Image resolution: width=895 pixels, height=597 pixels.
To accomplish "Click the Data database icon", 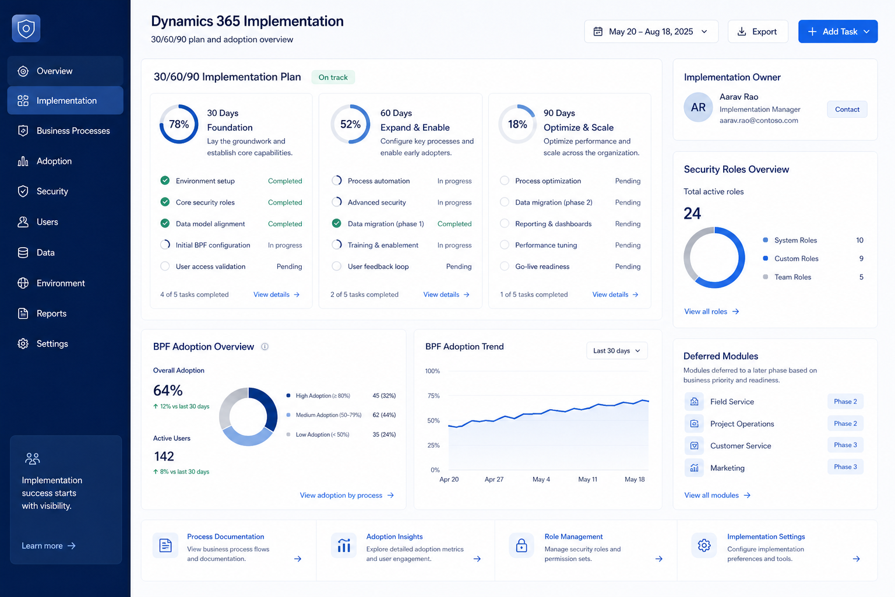I will [x=23, y=252].
